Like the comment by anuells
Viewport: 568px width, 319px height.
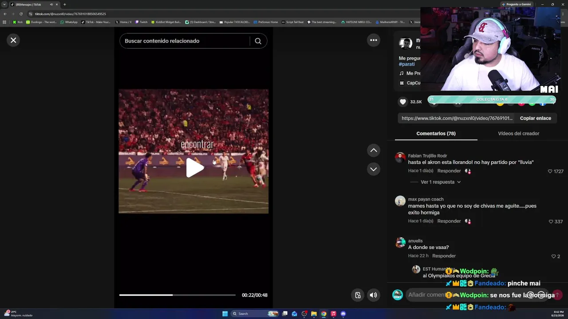click(553, 257)
